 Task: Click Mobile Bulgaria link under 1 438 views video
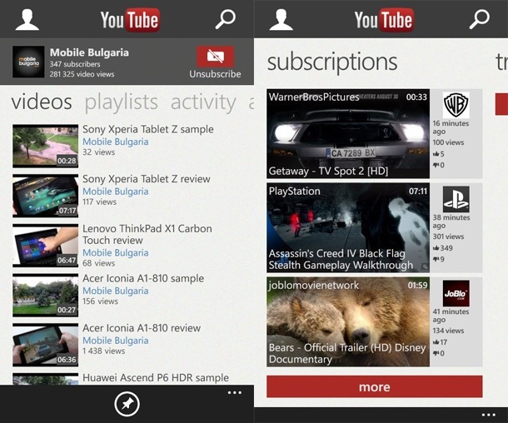pyautogui.click(x=116, y=341)
